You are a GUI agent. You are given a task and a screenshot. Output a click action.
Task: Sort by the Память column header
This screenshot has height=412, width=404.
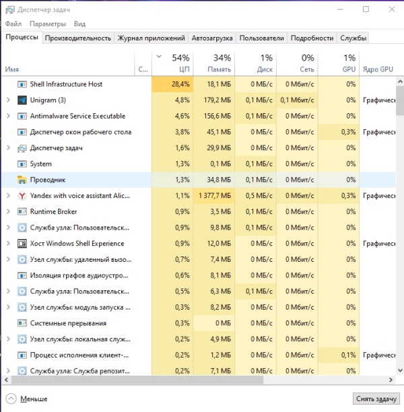click(x=214, y=64)
